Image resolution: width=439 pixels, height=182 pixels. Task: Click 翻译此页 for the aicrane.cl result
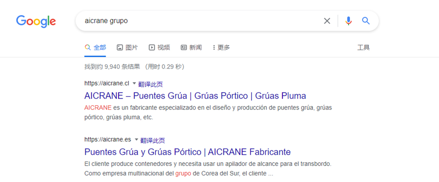pos(150,84)
